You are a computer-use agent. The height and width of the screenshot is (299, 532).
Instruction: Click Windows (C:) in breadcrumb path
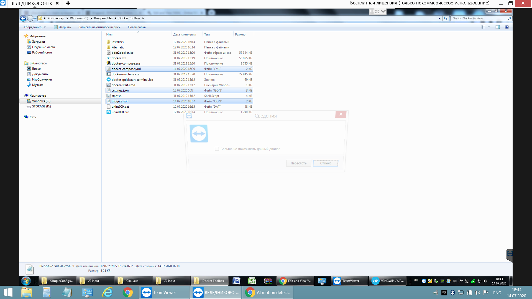[79, 19]
